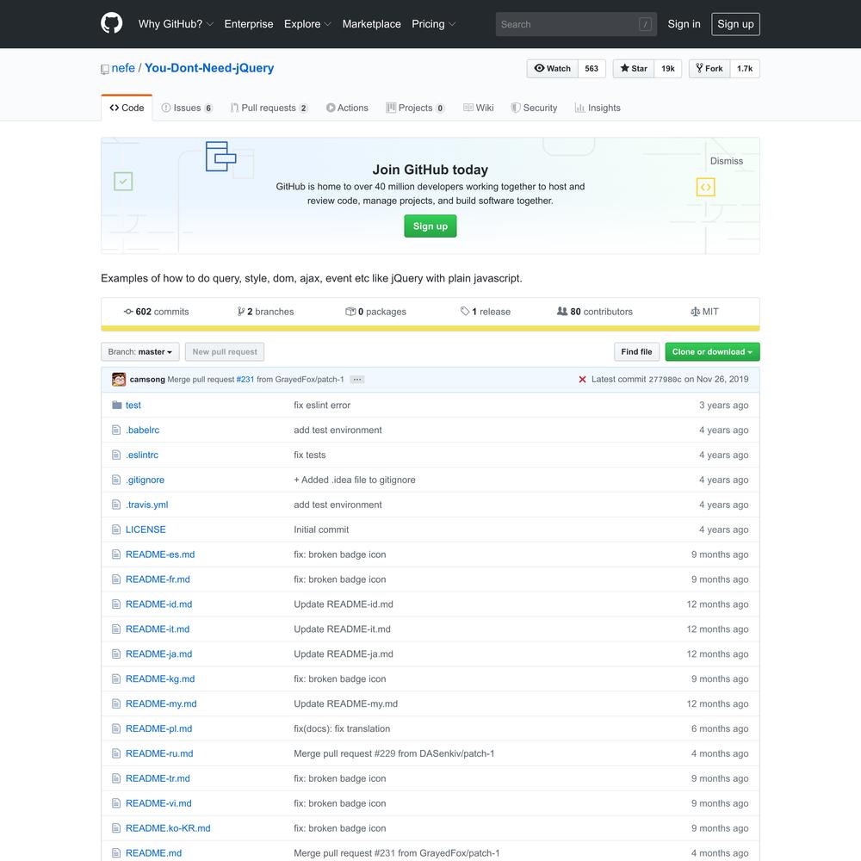This screenshot has width=861, height=861.
Task: Switch to the Issues tab
Action: (x=187, y=108)
